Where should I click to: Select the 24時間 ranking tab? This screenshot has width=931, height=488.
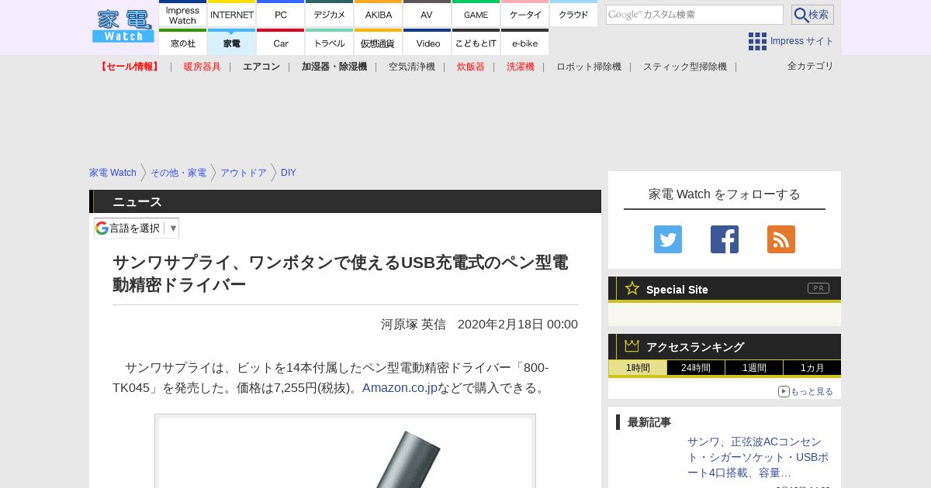(696, 368)
